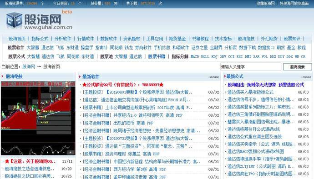Open 股海绝技之缺口回补完美 article

pos(30,176)
